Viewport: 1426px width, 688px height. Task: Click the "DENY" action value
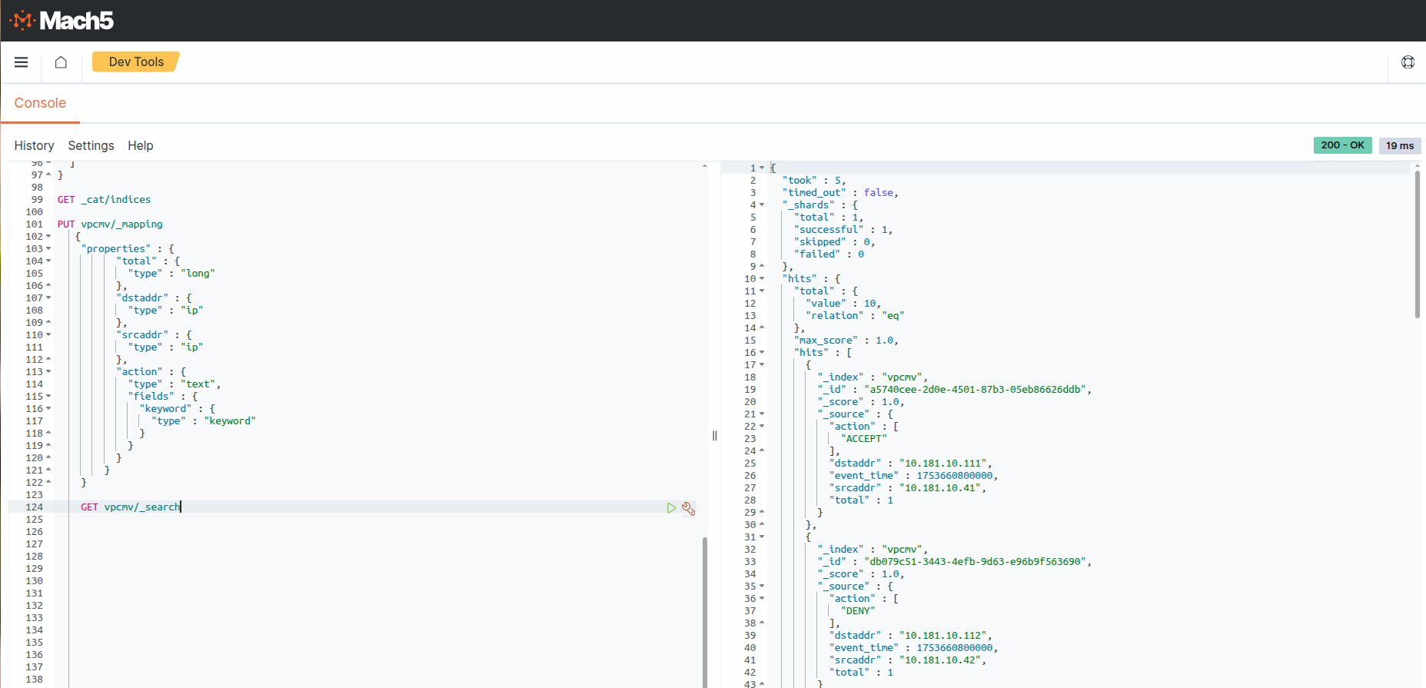coord(858,611)
